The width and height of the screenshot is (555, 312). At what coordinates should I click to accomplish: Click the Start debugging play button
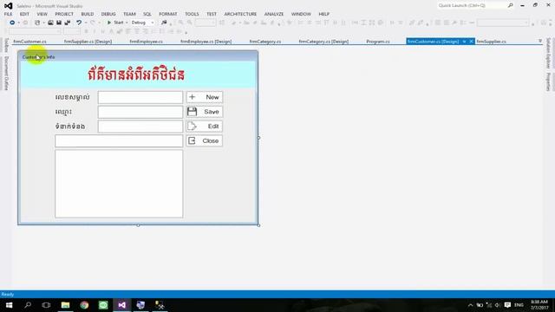[x=109, y=23]
